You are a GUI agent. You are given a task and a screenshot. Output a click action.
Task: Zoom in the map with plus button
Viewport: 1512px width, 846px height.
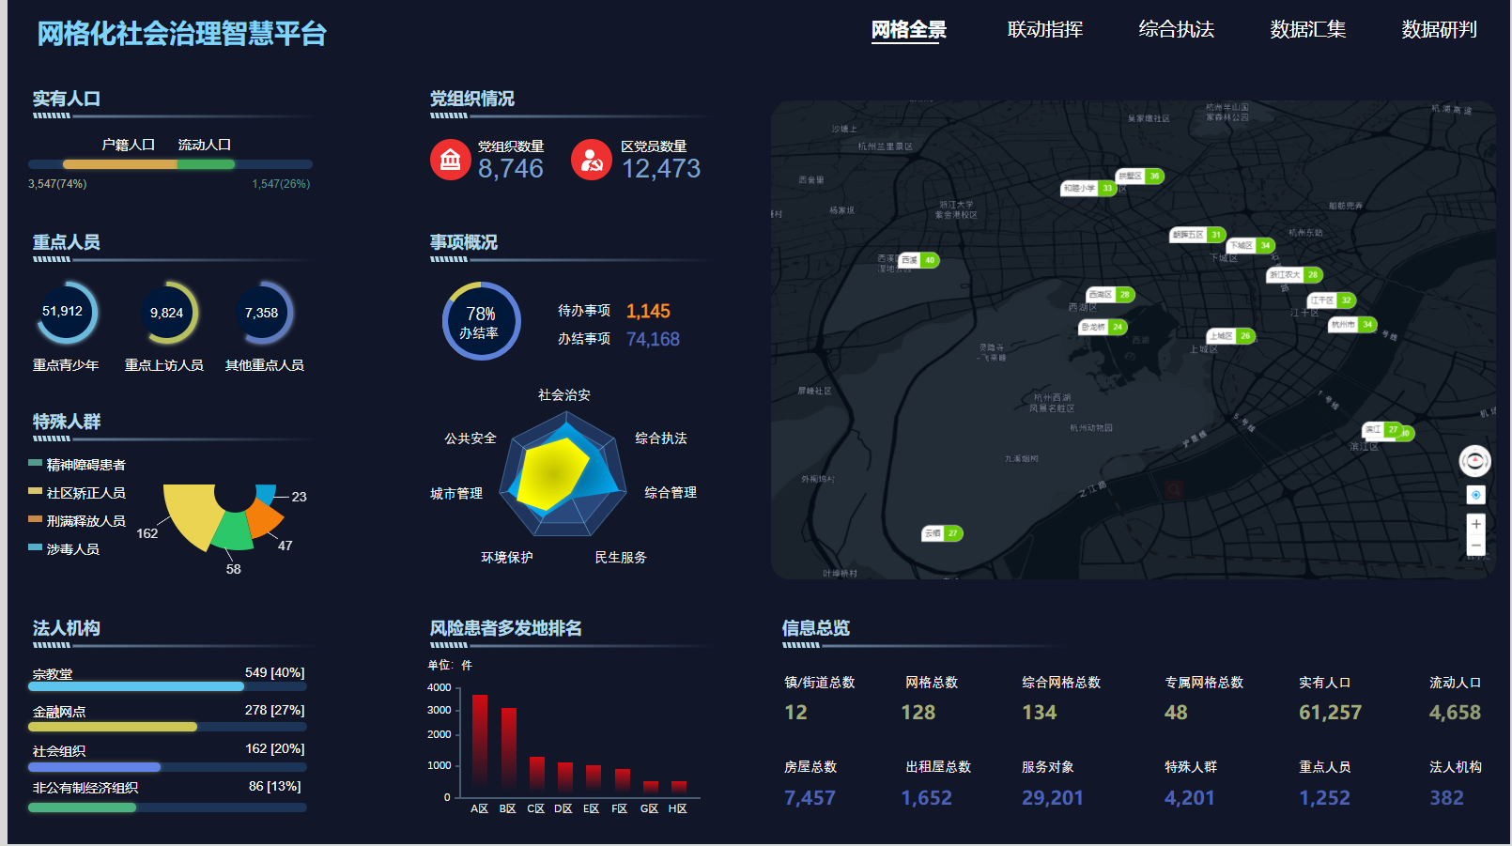point(1475,524)
